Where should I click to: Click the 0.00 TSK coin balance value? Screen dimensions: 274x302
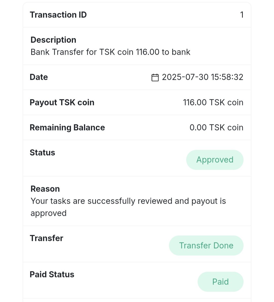(x=216, y=127)
